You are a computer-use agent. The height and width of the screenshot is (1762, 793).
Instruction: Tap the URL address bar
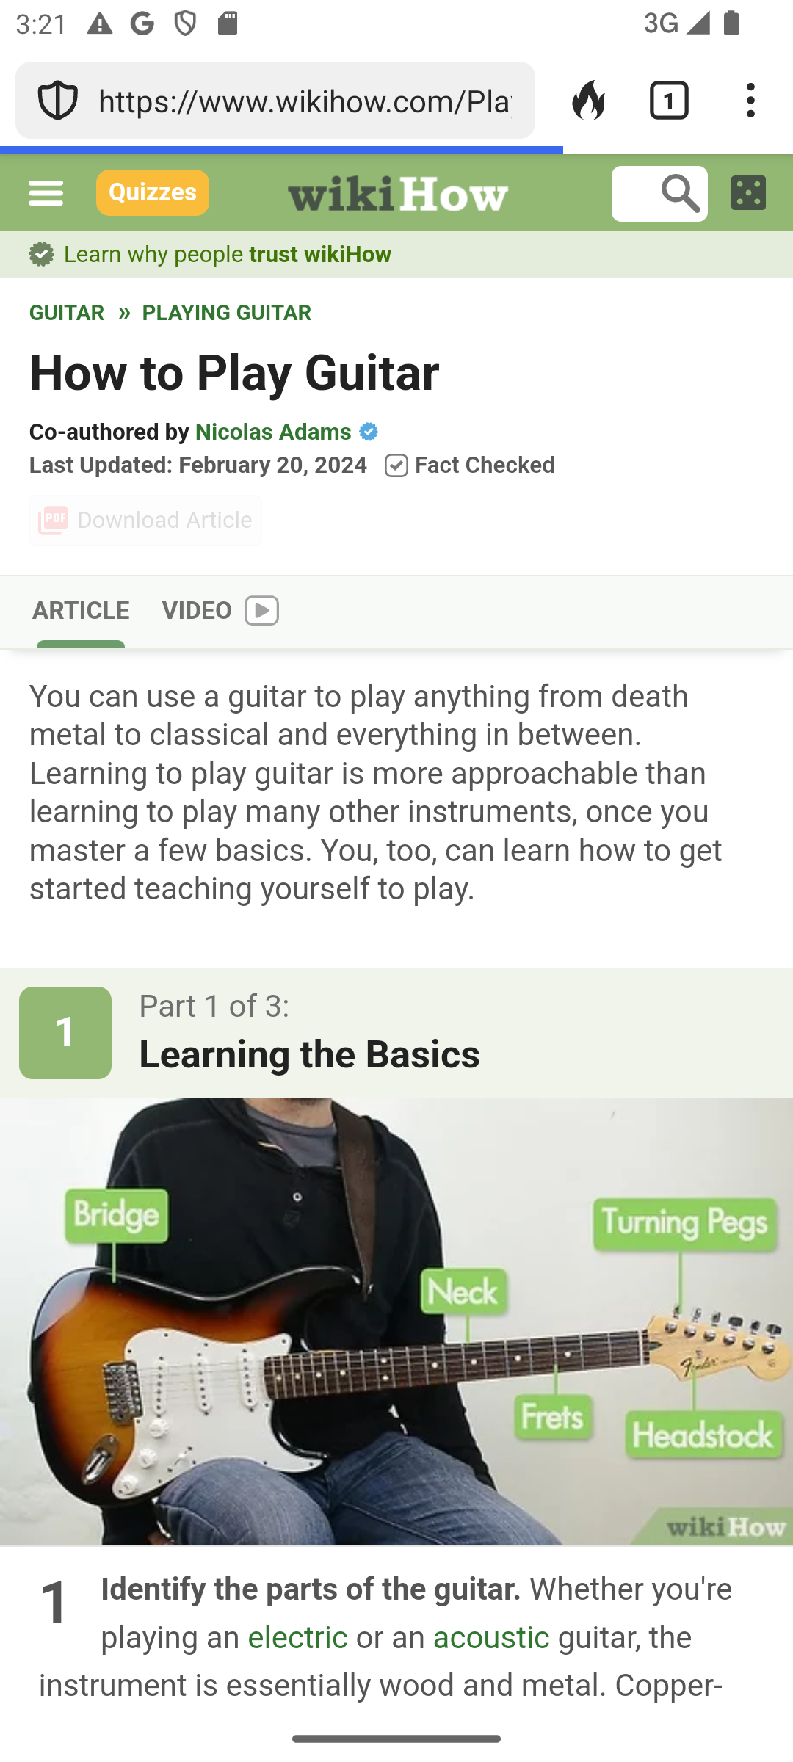tap(305, 101)
